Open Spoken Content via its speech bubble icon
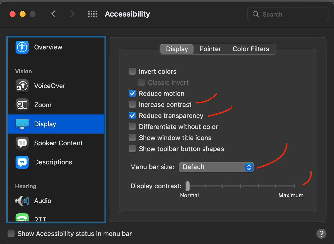 point(22,143)
